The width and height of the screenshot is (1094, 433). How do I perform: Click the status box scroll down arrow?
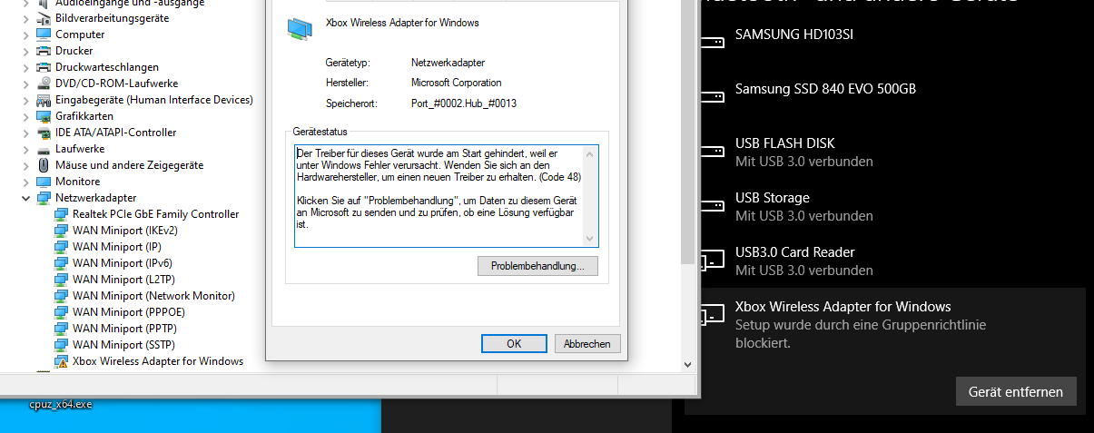click(x=591, y=239)
